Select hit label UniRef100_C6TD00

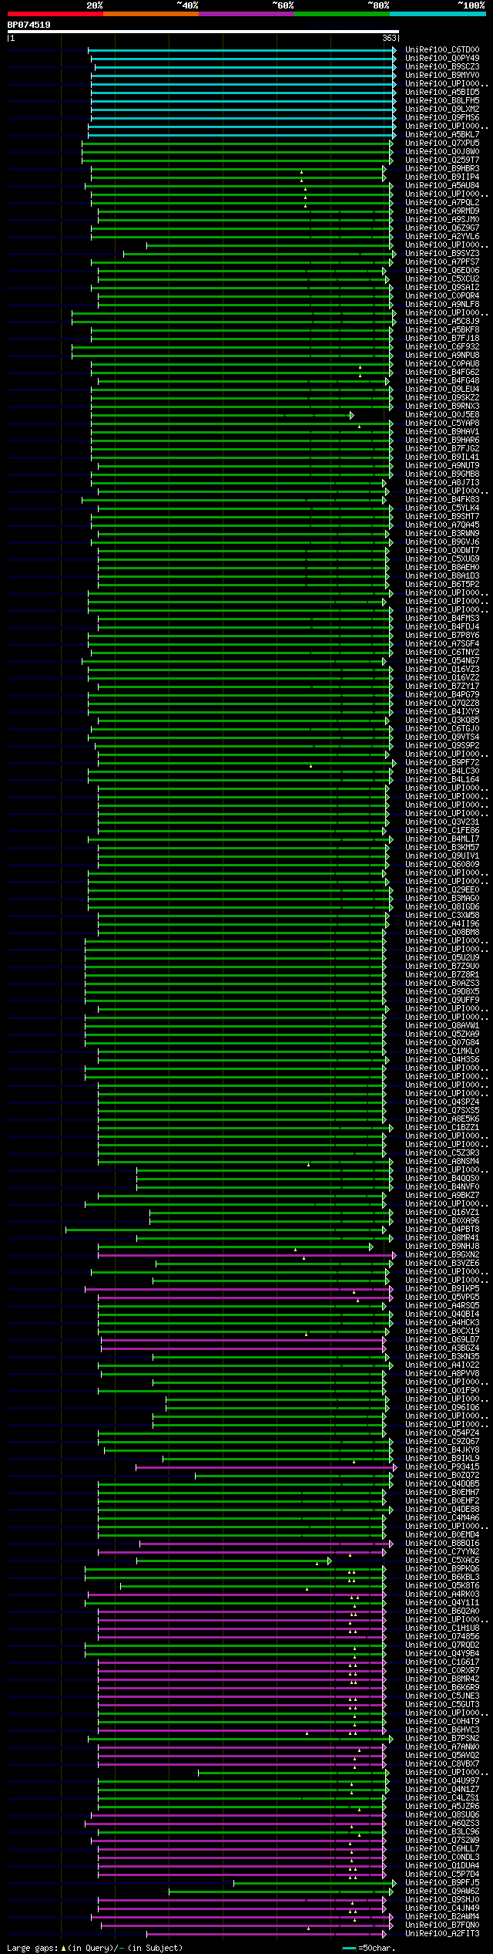(x=442, y=50)
